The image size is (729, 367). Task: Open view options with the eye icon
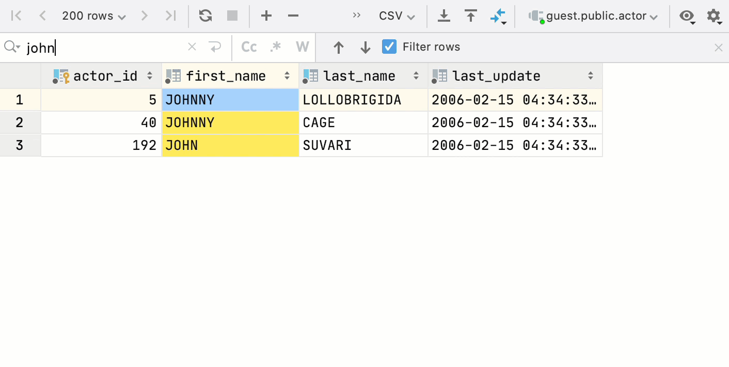point(687,16)
